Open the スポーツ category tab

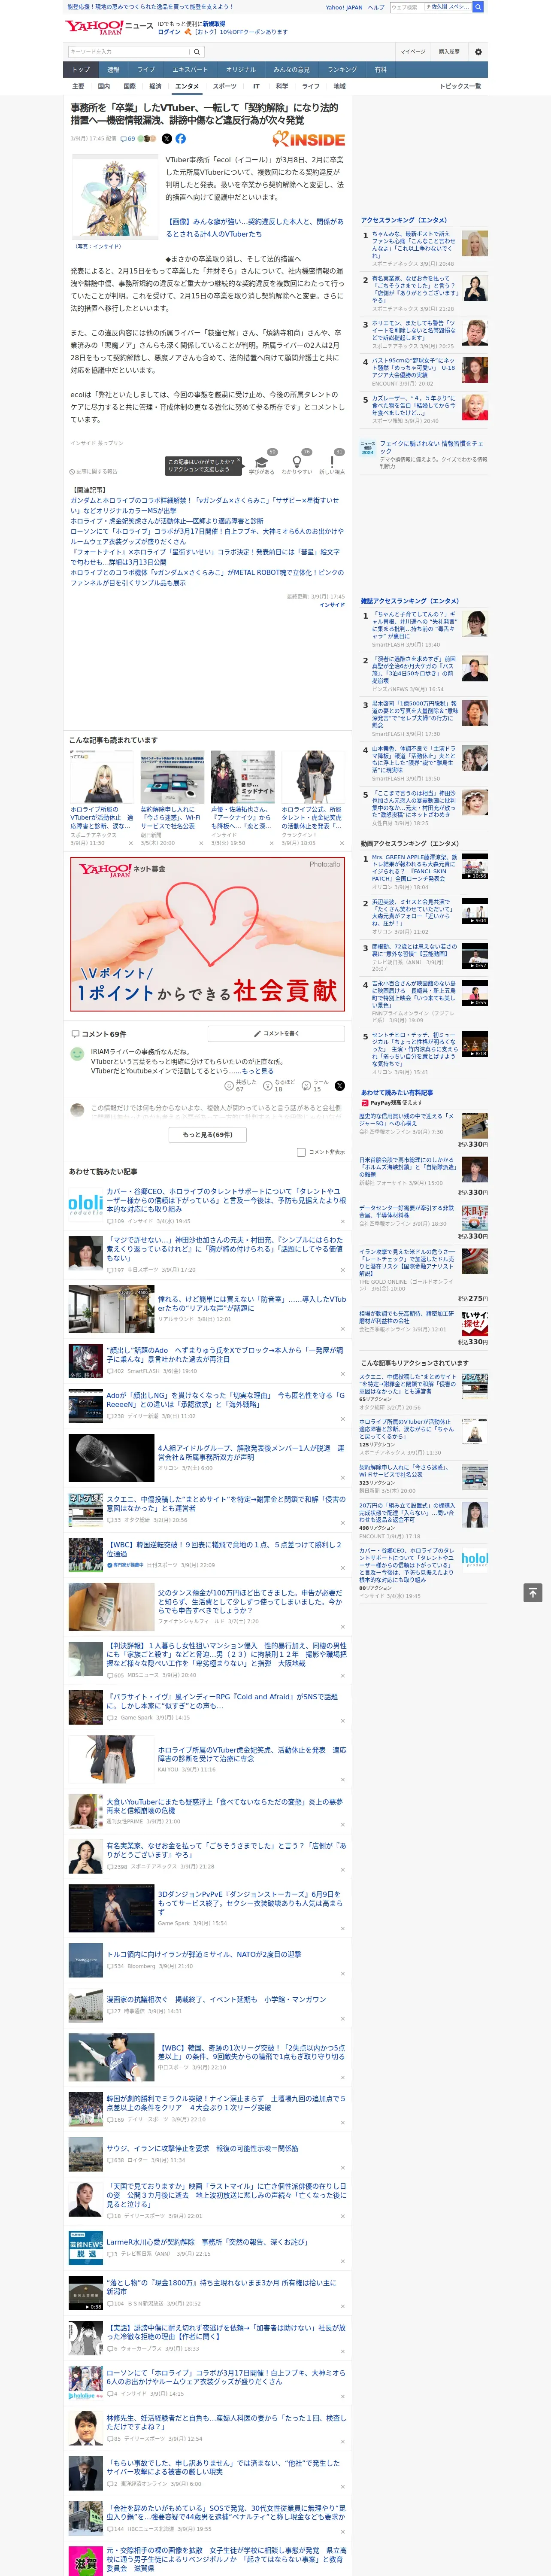click(225, 86)
